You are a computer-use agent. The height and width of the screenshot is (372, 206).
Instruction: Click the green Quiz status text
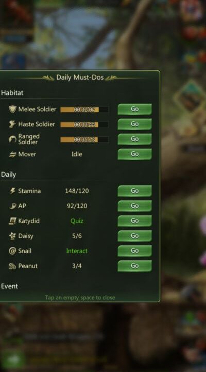[x=77, y=221]
